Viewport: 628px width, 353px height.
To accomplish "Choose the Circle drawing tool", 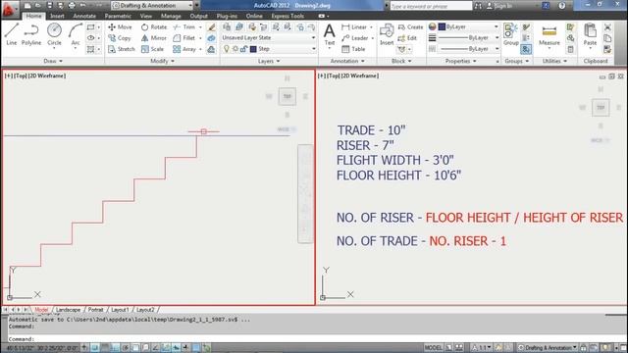I will click(54, 34).
